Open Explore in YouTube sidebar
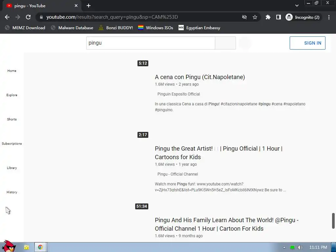 coord(12,95)
